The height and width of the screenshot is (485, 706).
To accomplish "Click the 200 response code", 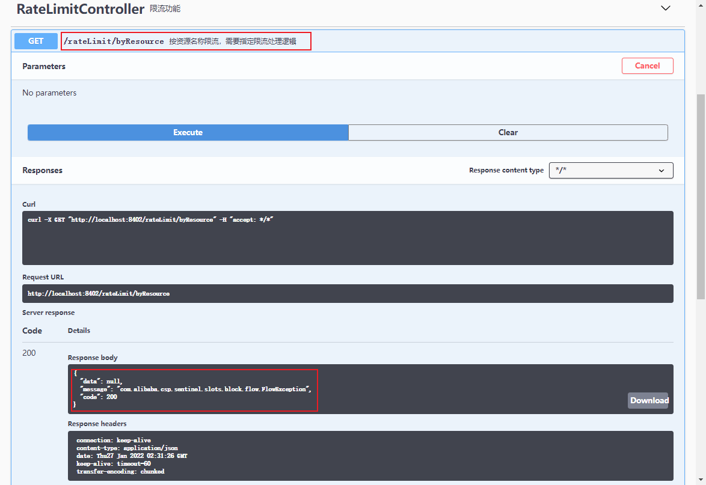I will (x=29, y=353).
